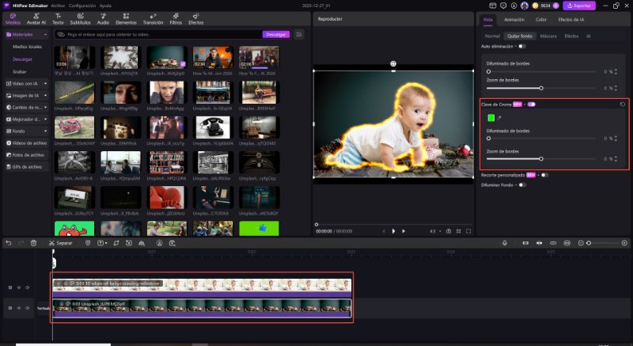The width and height of the screenshot is (633, 346).
Task: Select the baby crawling clip on the timeline
Action: click(x=202, y=288)
